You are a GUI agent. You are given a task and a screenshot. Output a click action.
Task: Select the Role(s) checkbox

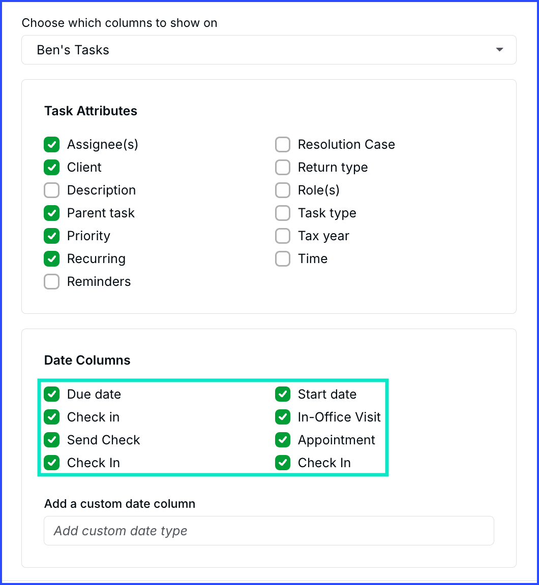(x=283, y=190)
